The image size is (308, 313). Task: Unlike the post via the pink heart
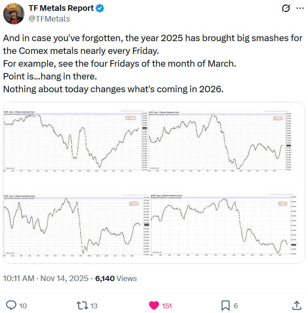[x=154, y=305]
